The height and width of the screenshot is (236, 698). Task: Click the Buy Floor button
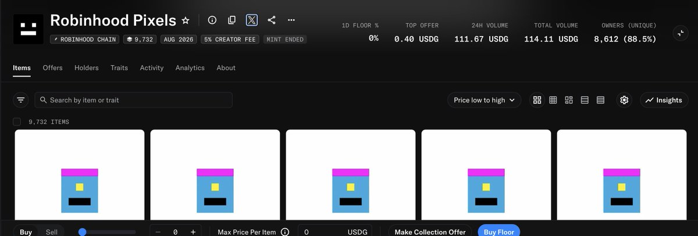pyautogui.click(x=499, y=232)
